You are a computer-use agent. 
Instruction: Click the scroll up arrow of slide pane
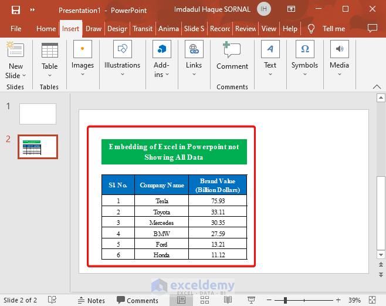[x=381, y=98]
